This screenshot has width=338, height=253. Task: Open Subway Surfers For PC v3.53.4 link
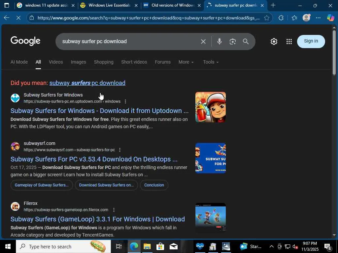point(94,159)
